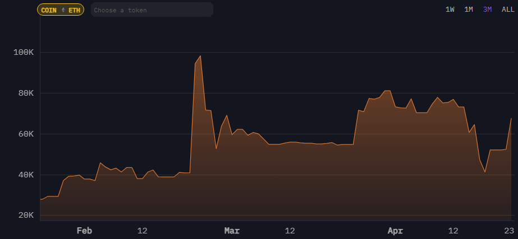Select COIN in the currency toggle
The height and width of the screenshot is (239, 518).
[49, 10]
